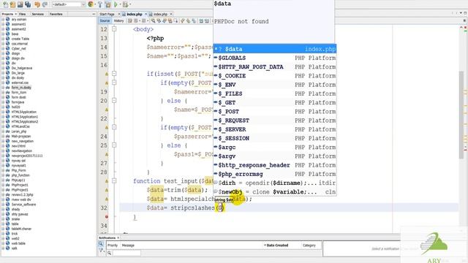Collapse the fold at line 20 else
468x263 pixels.
114,101
